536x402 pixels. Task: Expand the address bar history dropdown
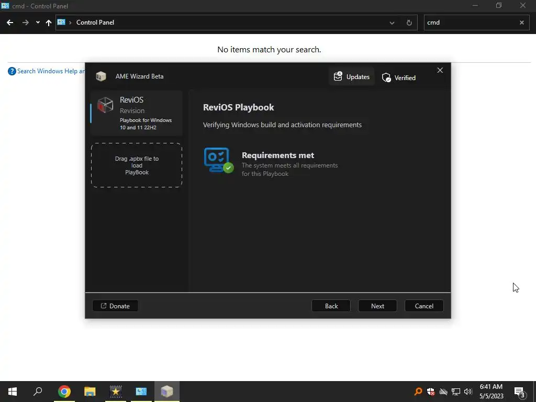click(392, 23)
